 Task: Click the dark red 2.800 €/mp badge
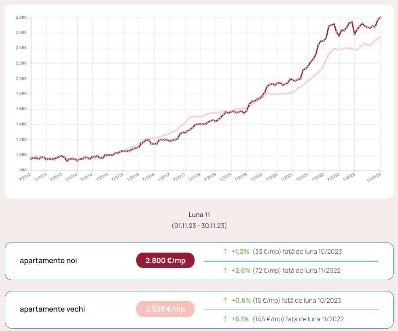[x=165, y=260]
